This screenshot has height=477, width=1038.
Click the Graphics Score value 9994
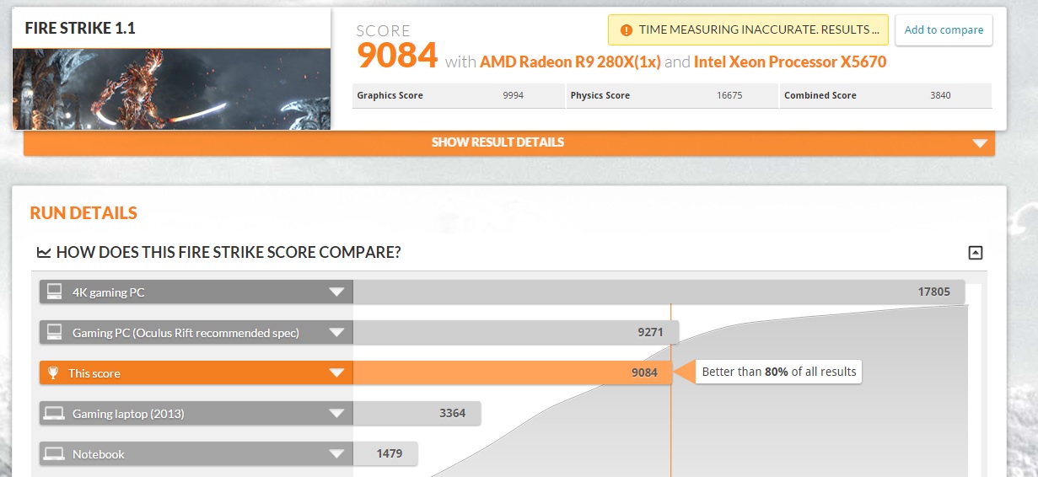[513, 95]
